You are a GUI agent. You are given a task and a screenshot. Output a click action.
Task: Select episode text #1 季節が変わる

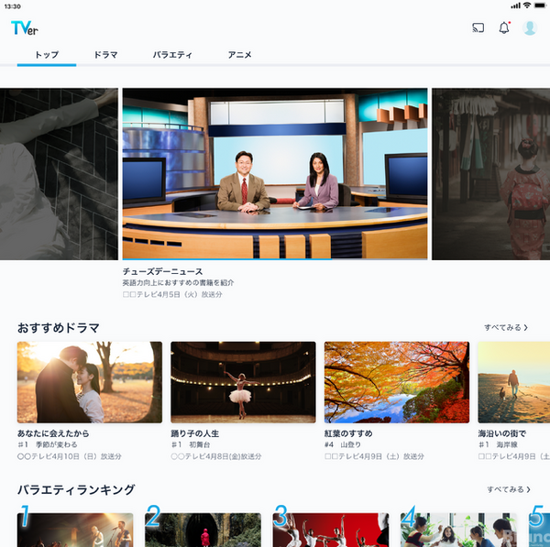pyautogui.click(x=48, y=444)
